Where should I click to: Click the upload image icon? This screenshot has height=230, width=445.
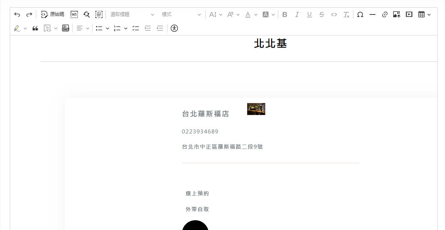coord(397,14)
